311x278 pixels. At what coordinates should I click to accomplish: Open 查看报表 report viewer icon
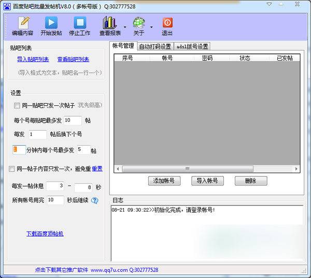click(109, 23)
